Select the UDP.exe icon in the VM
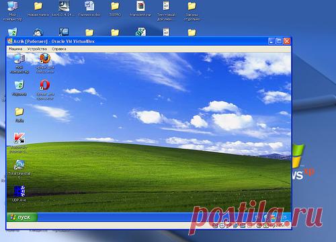The height and width of the screenshot is (242, 336). tap(19, 191)
